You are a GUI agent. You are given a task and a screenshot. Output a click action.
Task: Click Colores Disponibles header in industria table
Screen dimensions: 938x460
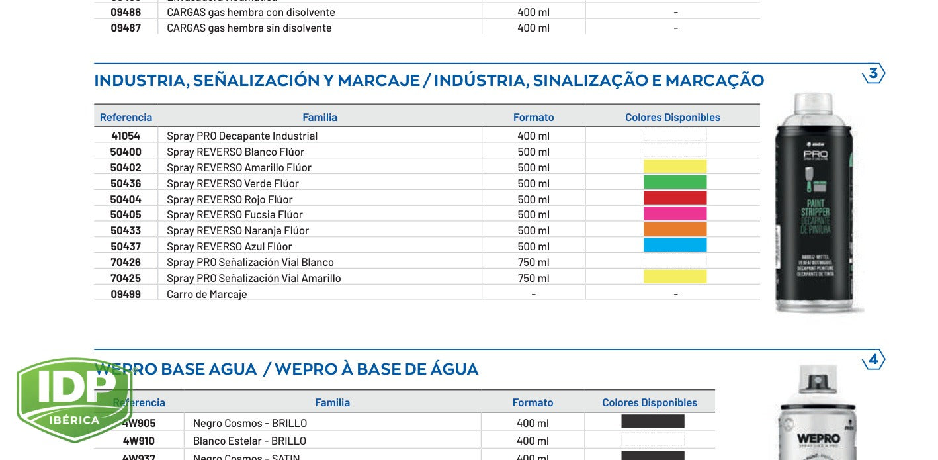tap(673, 117)
